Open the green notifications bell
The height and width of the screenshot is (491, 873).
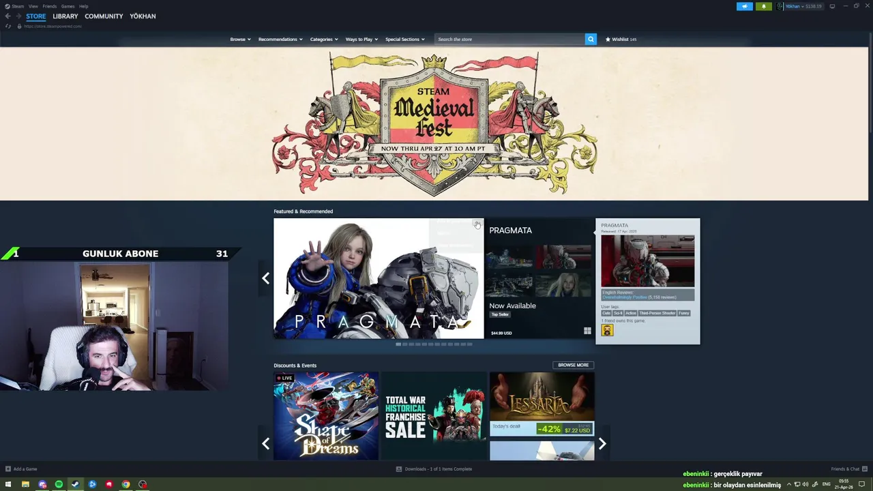point(763,6)
